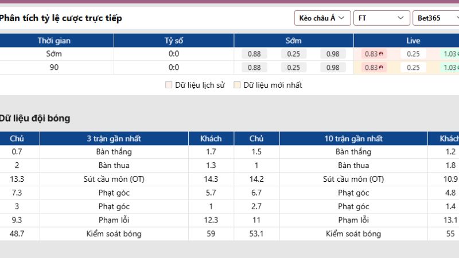Screen dimensions: 459x258
Task: Click the red drop icon beside 0.83 in the Sớm row
Action: click(381, 54)
